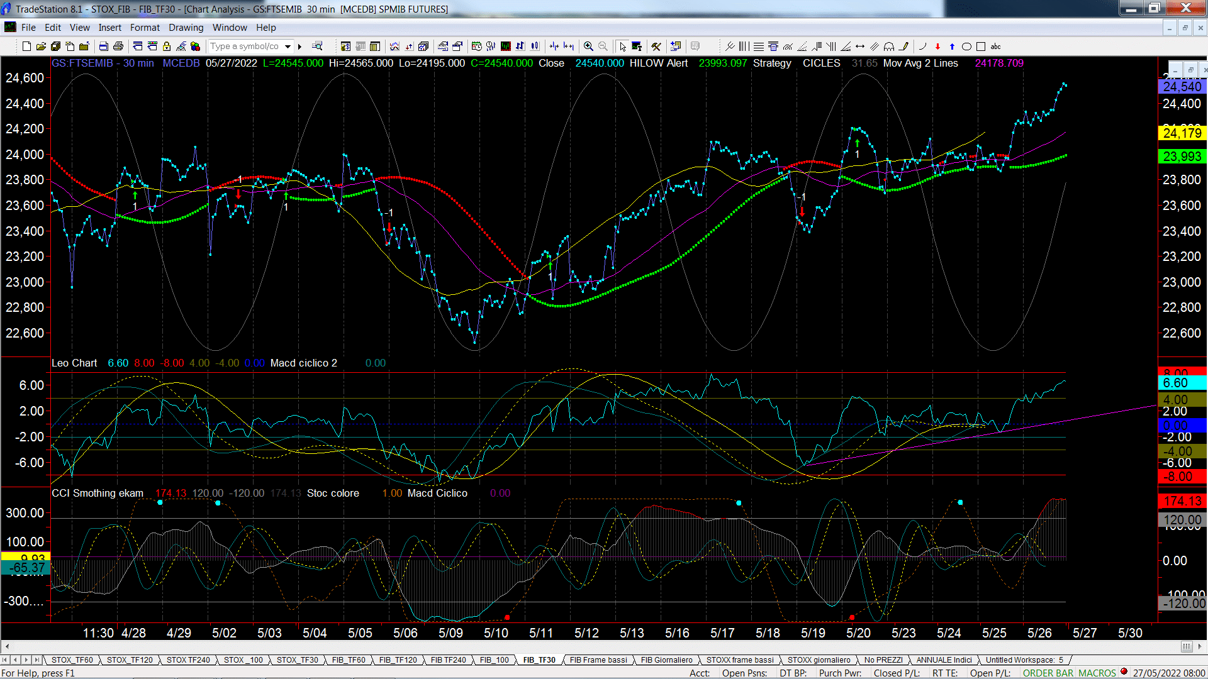
Task: Insert a blue up arrow
Action: (x=952, y=47)
